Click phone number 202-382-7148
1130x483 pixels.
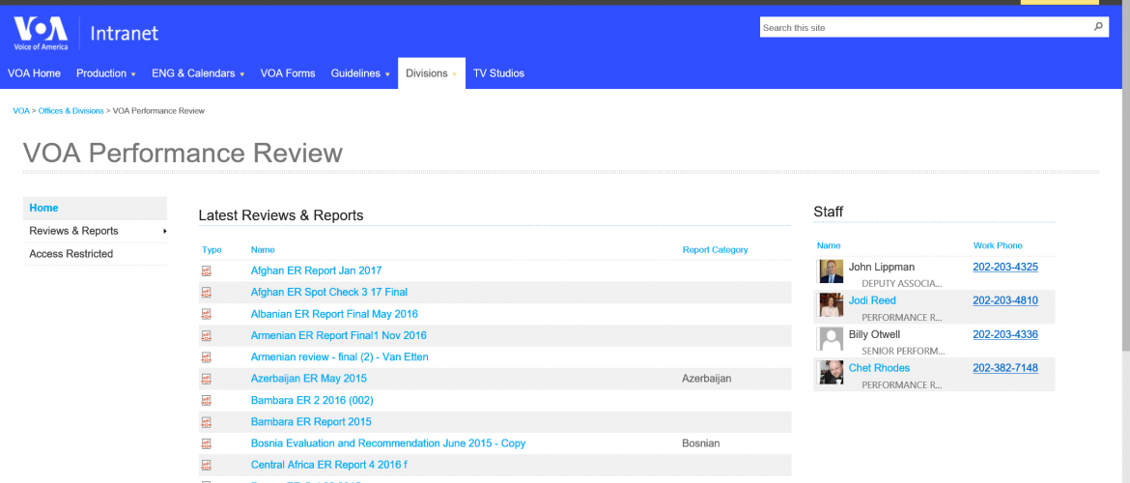1005,368
